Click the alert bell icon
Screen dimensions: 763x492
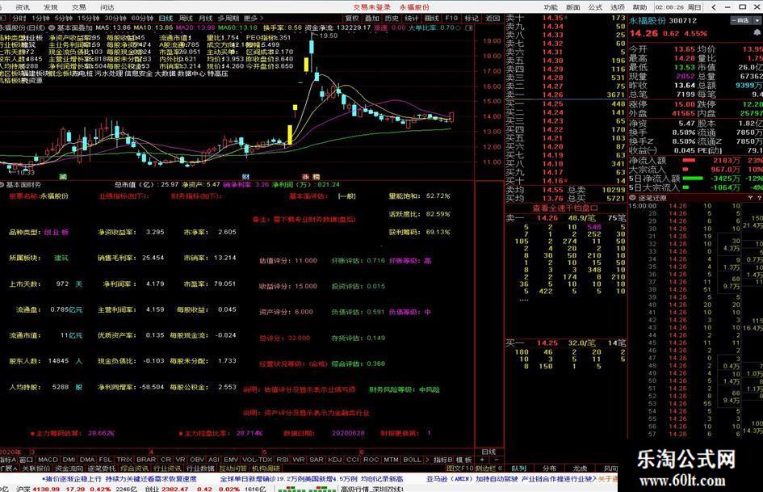pos(757,32)
